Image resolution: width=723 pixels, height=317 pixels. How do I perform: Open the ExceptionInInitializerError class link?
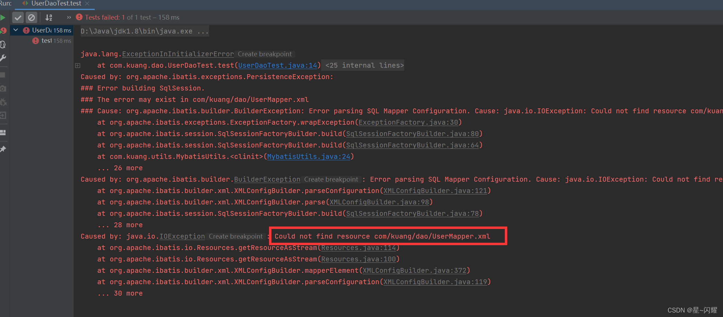178,54
